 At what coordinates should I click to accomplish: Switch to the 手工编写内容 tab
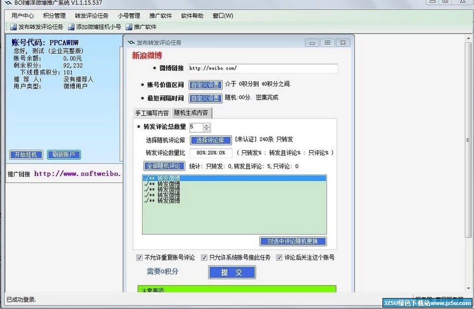tap(152, 113)
